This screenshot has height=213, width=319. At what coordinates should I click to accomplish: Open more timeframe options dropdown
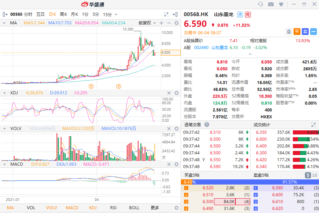116,15
